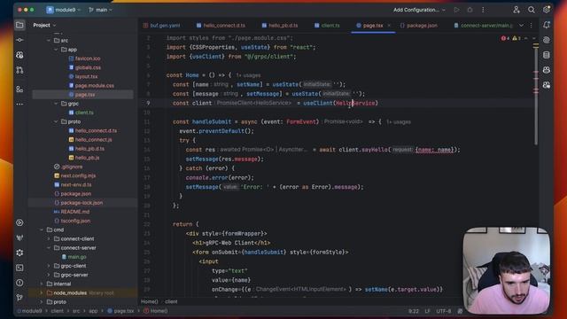Screen dimensions: 567x319
Task: Open the Problems tool window icon
Action: click(x=19, y=283)
